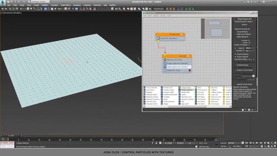Open the Modifiers menu
Screen dimensions: 277x156
coord(45,5)
